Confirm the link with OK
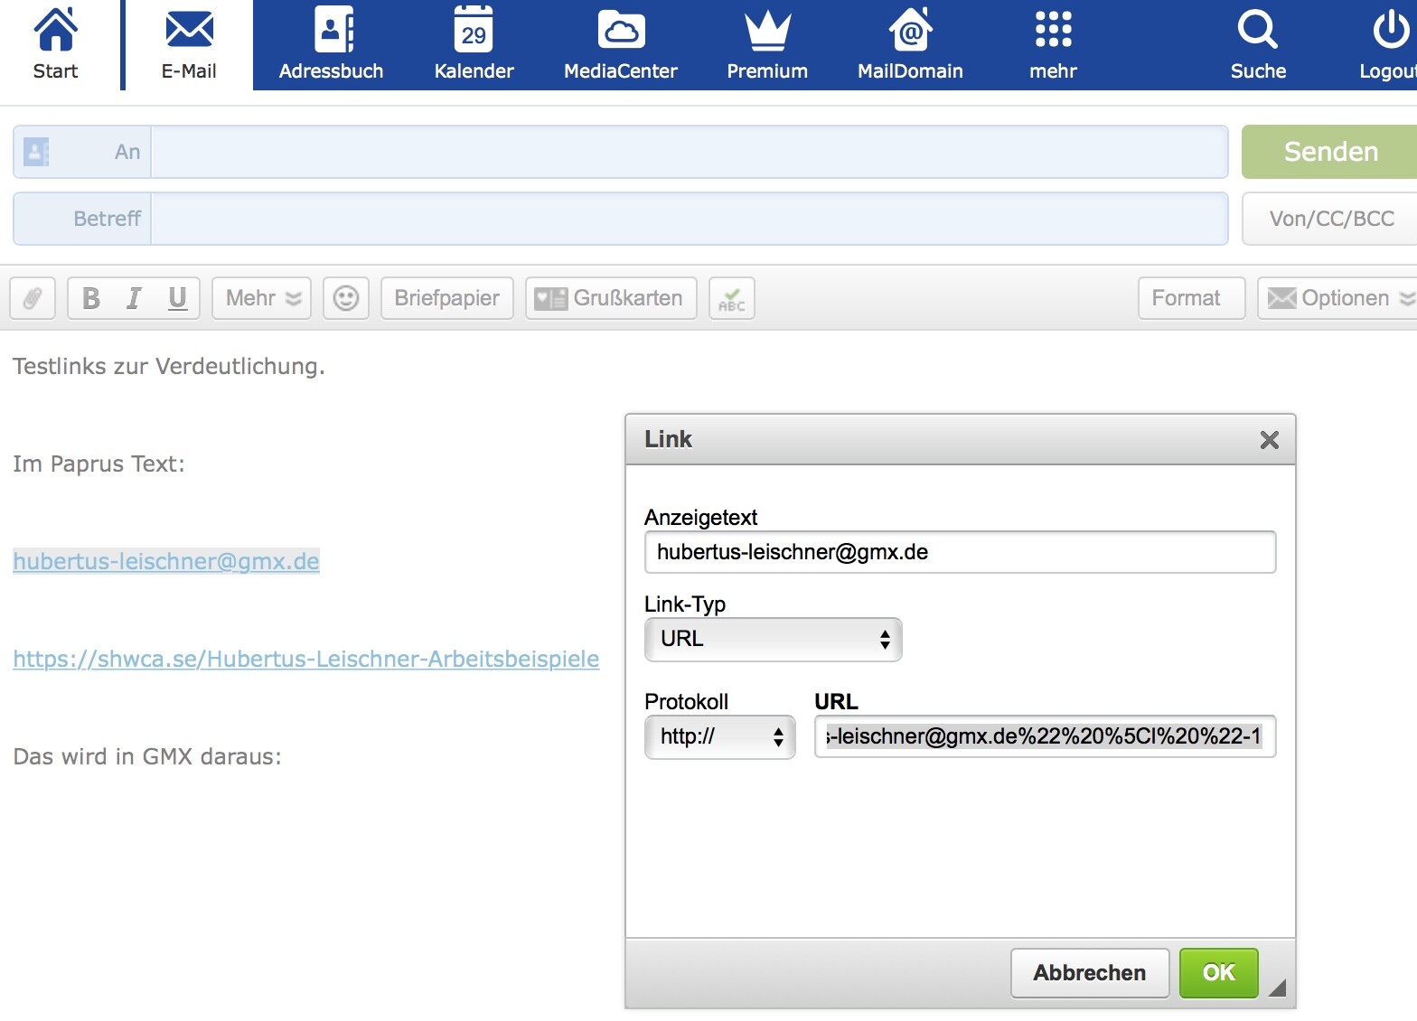 click(1218, 973)
